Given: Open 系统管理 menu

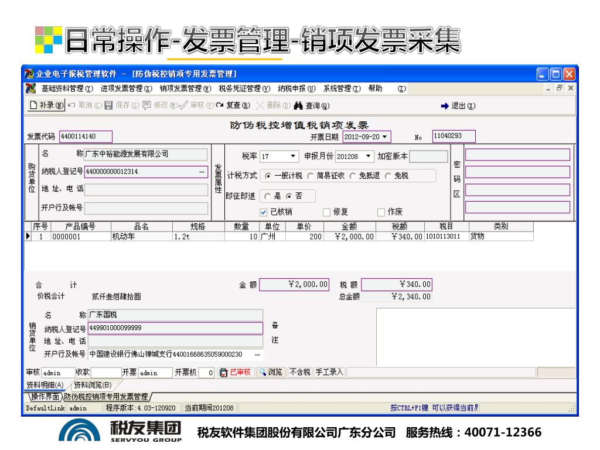Looking at the screenshot, I should [x=342, y=88].
